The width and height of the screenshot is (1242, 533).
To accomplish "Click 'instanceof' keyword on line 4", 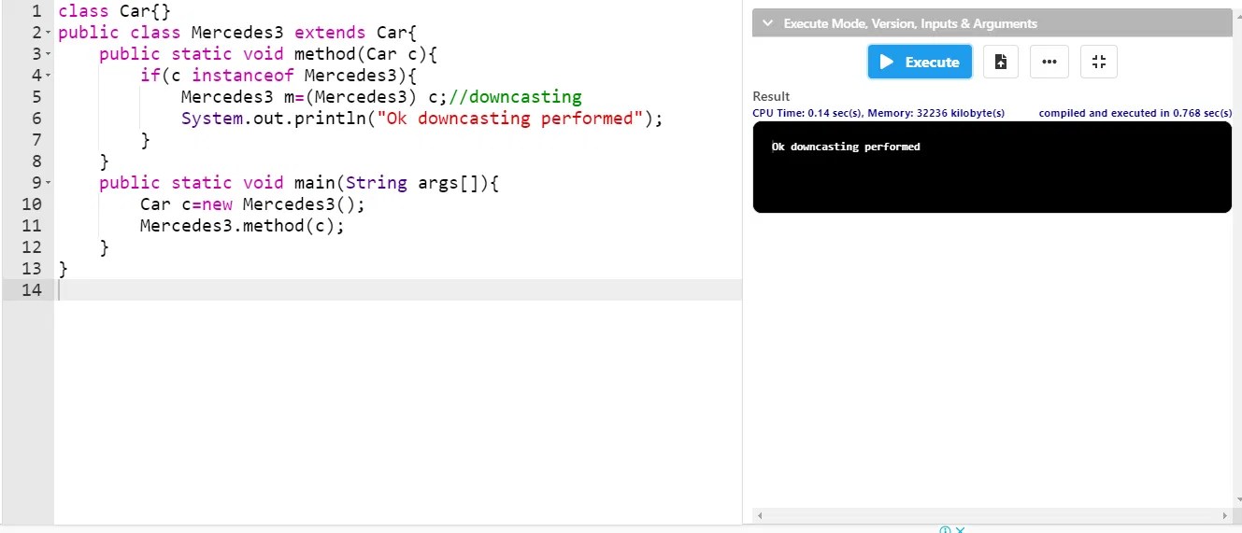I will pos(243,76).
